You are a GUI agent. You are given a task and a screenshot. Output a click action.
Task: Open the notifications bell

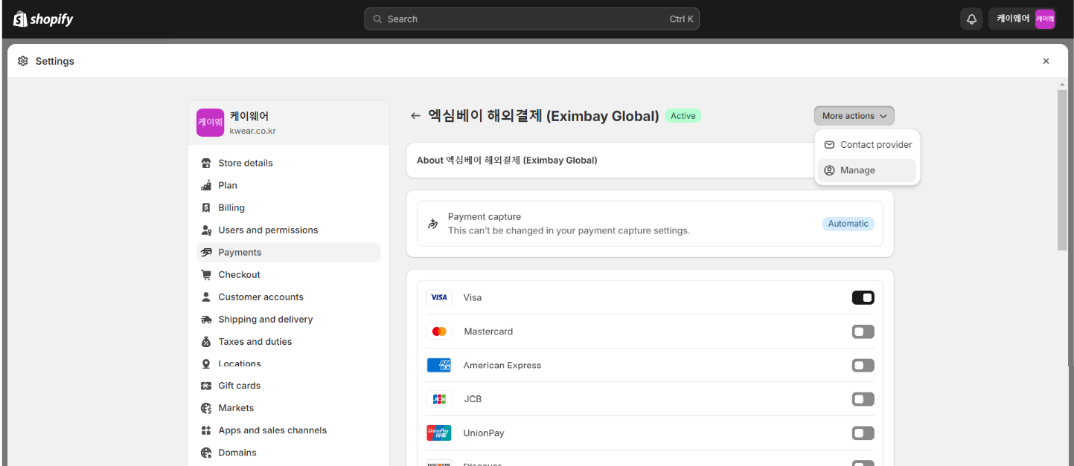[971, 19]
